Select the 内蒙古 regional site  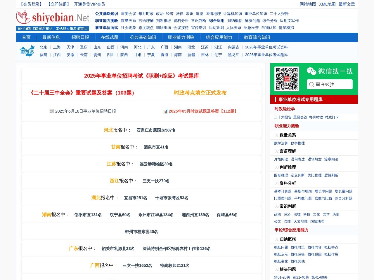click(x=233, y=47)
